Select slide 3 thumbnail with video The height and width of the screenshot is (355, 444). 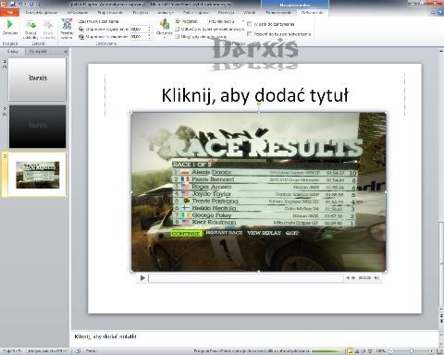37,174
